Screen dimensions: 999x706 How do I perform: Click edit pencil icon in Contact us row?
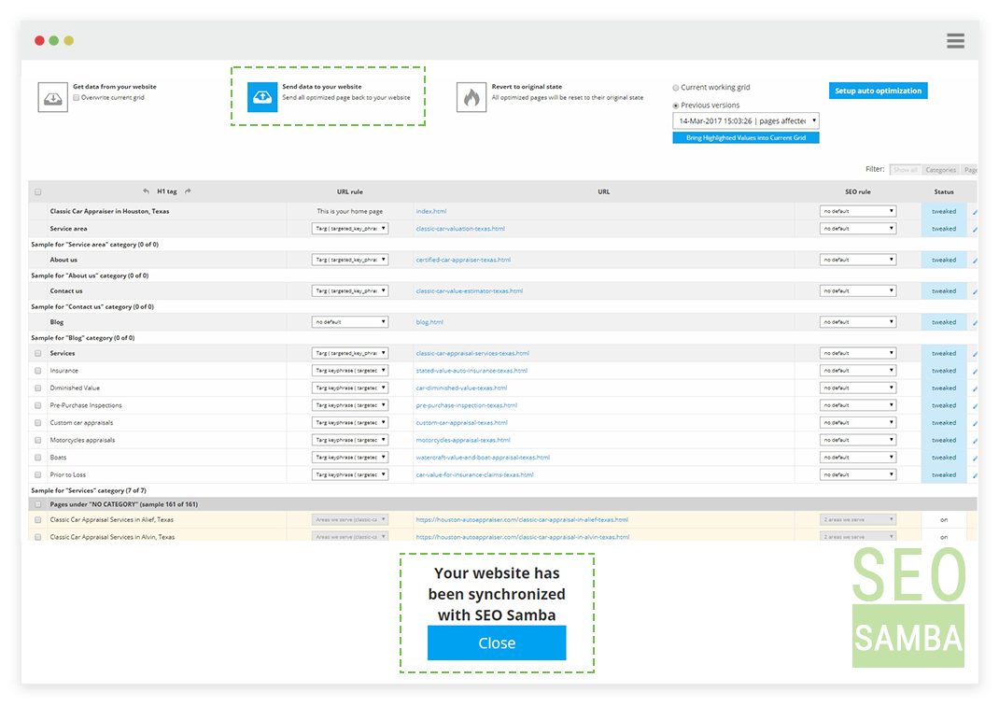[974, 291]
